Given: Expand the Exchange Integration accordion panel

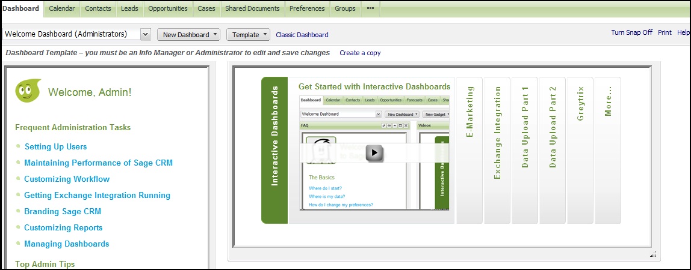Looking at the screenshot, I should [497, 150].
